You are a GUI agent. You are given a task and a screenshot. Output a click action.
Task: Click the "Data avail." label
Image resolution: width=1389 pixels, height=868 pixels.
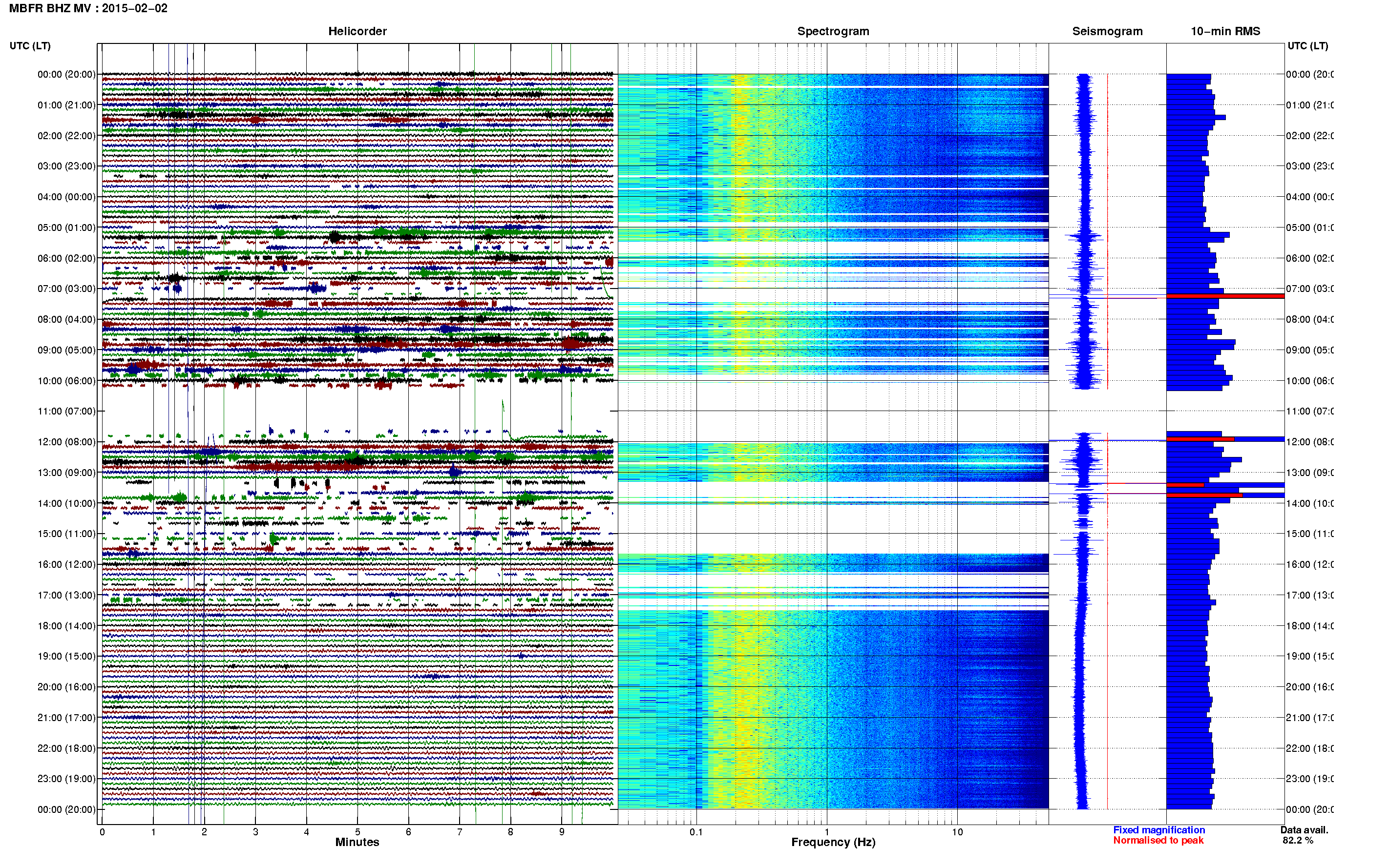pyautogui.click(x=1304, y=830)
